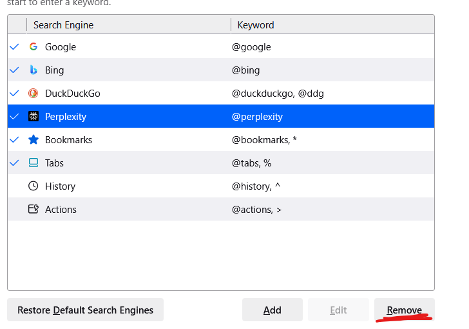Click the Tabs icon in list

pos(33,163)
